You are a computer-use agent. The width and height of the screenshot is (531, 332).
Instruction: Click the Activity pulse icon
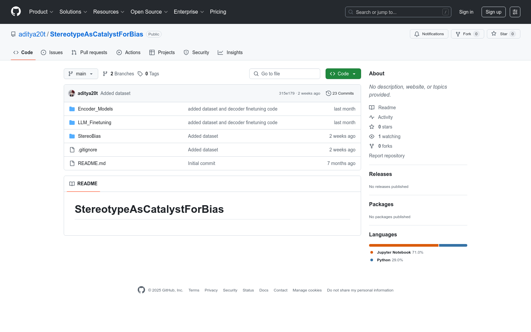point(372,117)
